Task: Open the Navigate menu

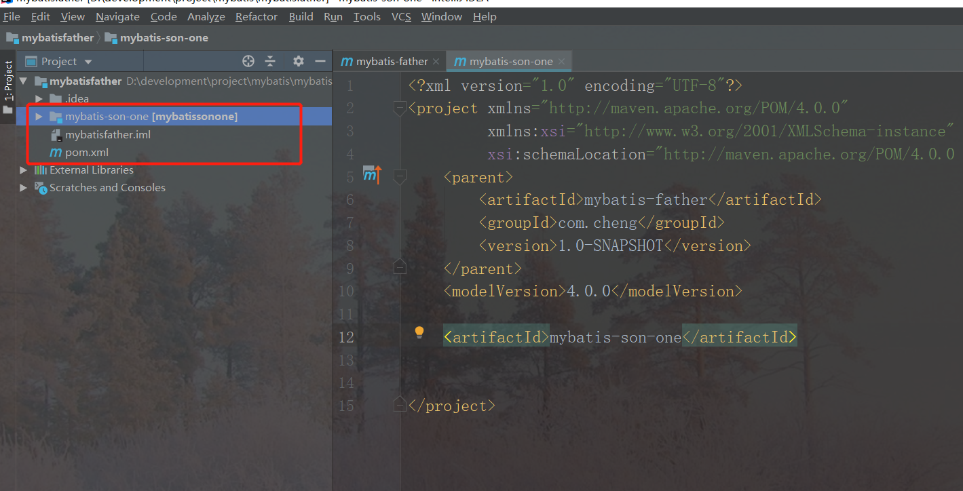Action: tap(117, 16)
